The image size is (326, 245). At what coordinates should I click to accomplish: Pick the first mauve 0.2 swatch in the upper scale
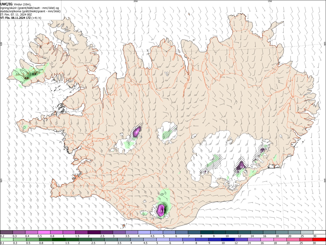(7, 232)
